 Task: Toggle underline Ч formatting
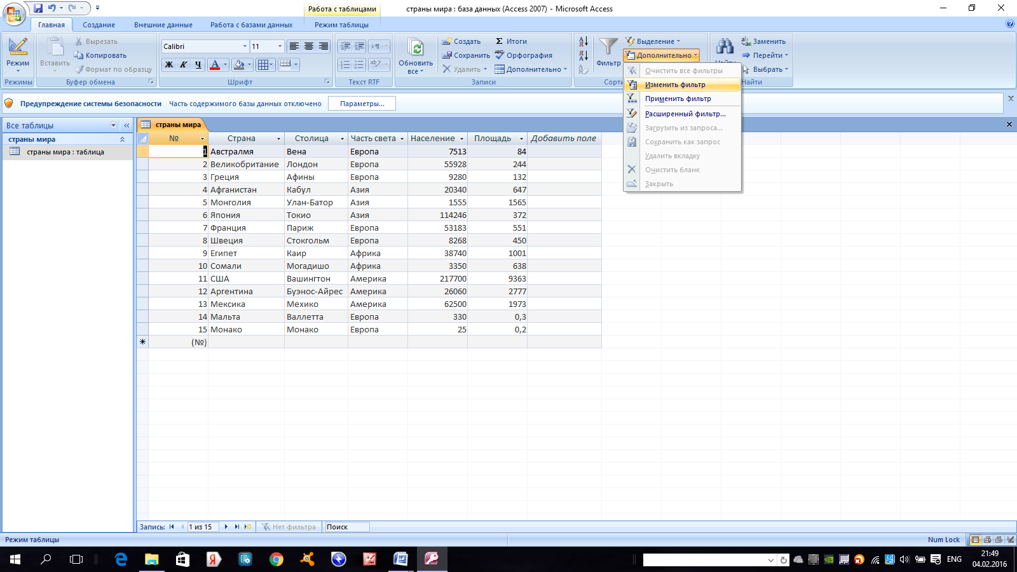coord(198,64)
